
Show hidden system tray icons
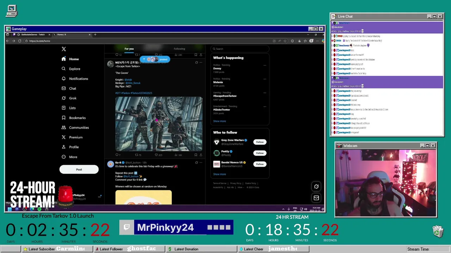(x=283, y=209)
